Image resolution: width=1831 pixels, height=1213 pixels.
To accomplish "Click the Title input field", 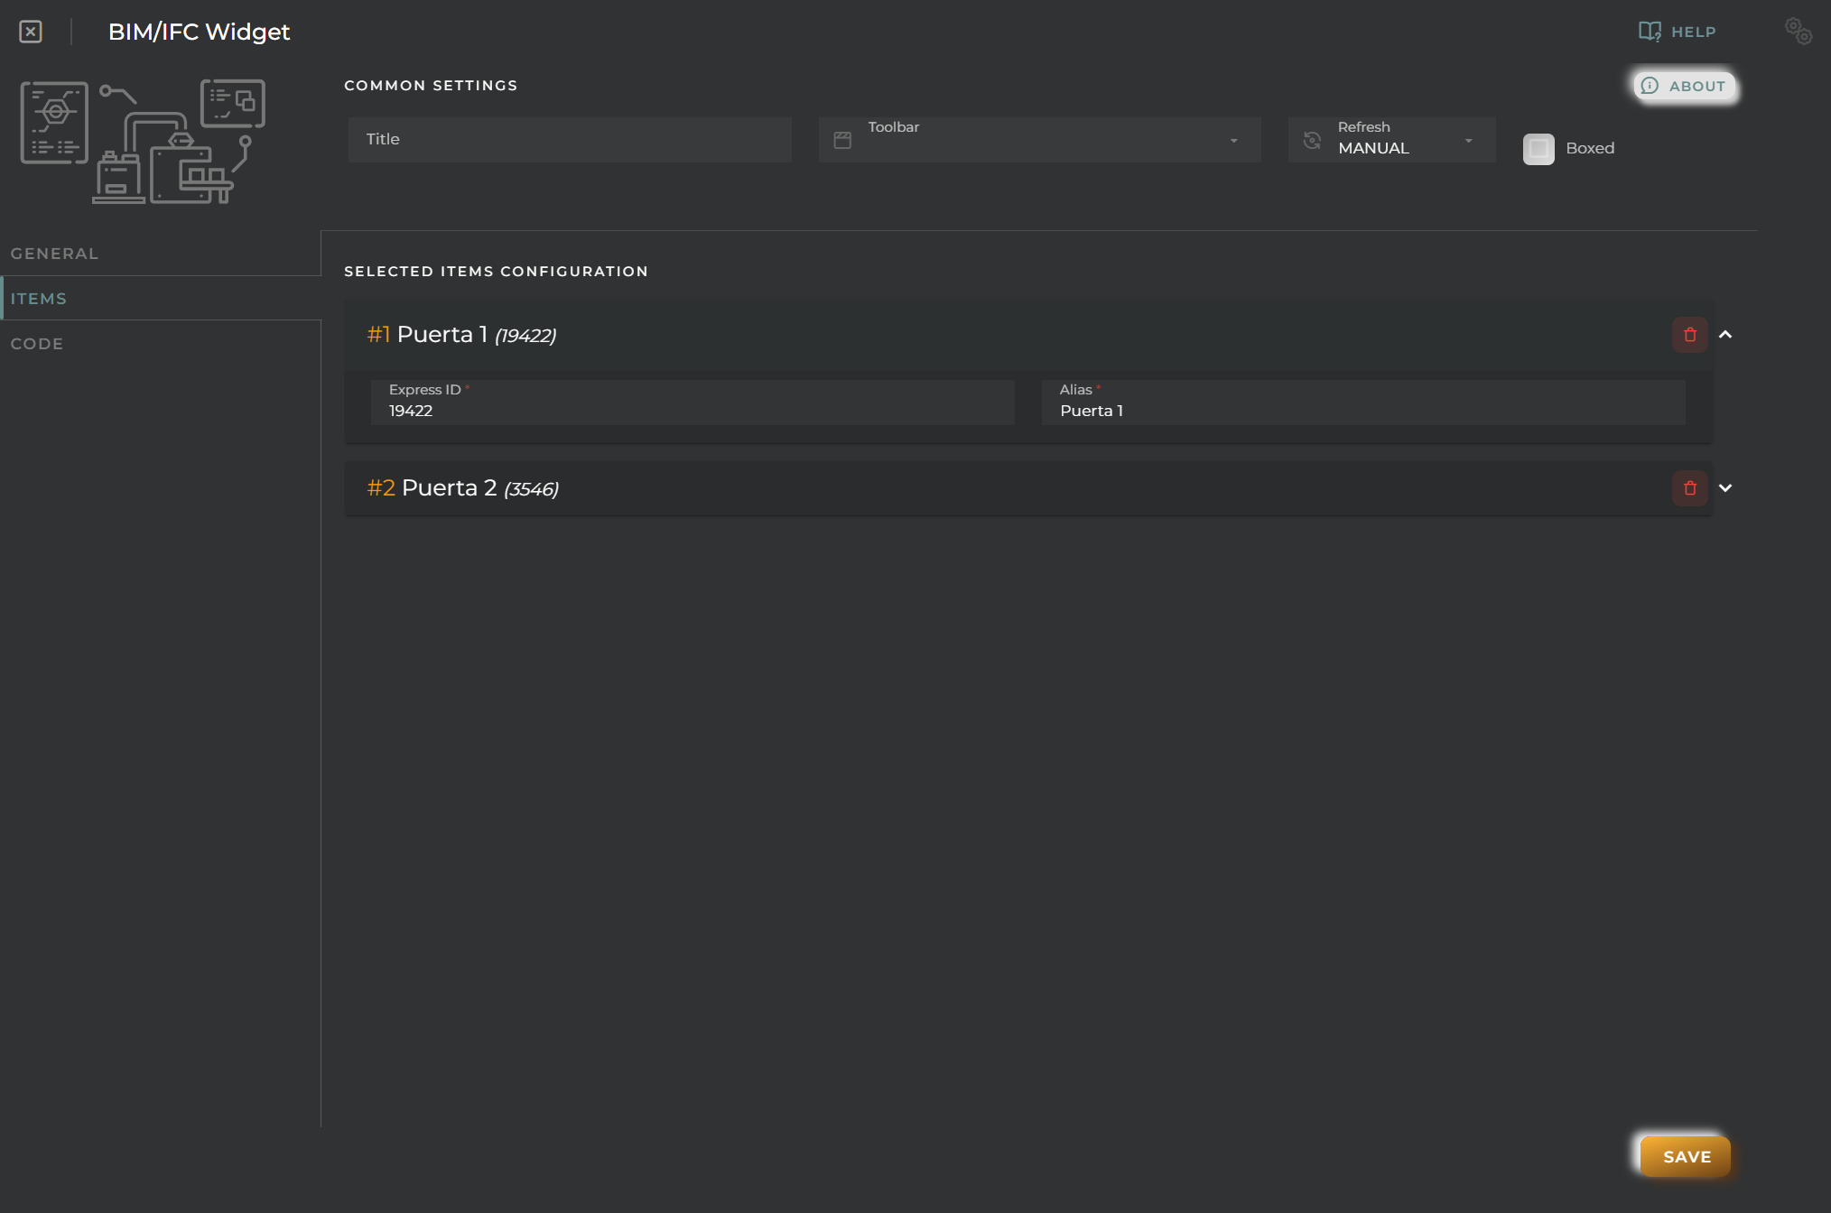I will [x=571, y=138].
